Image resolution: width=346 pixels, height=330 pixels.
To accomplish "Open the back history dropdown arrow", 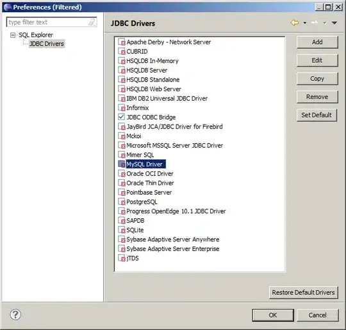I will (x=305, y=22).
